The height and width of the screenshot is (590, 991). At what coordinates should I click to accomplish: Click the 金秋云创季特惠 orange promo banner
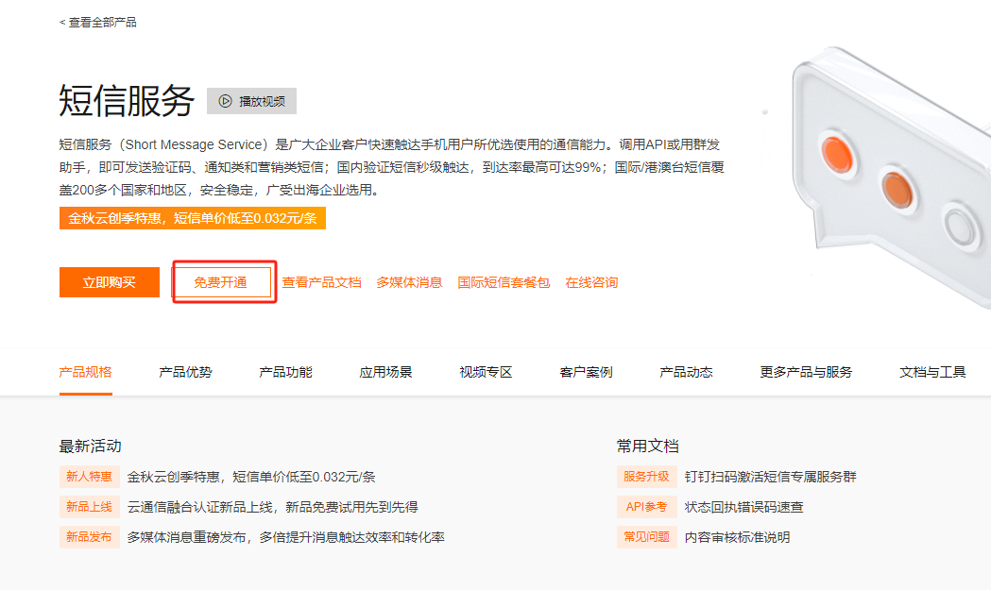(x=192, y=218)
